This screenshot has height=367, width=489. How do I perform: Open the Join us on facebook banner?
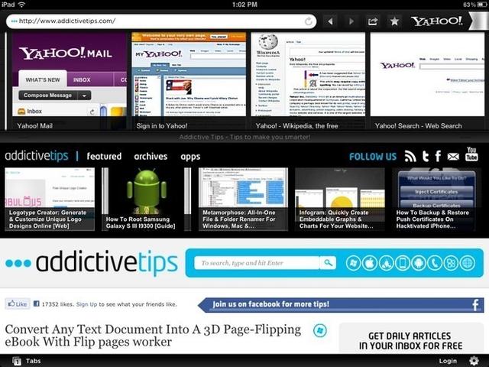(x=341, y=305)
